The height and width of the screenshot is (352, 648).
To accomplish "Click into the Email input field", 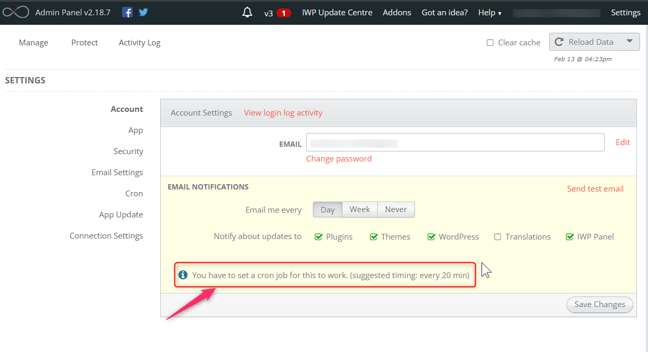I will pos(455,142).
